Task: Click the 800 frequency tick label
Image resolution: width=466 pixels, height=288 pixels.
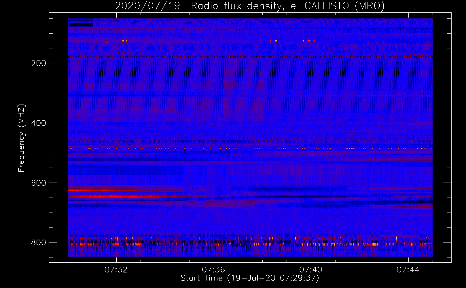Action: tap(39, 242)
